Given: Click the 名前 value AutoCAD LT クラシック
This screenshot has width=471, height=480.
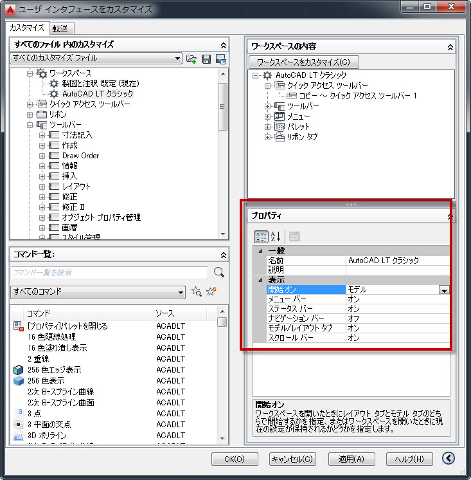Looking at the screenshot, I should (x=398, y=261).
